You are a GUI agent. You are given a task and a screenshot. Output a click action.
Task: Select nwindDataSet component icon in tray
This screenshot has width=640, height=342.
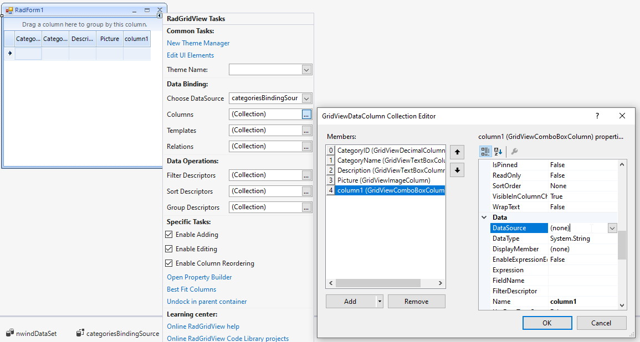click(10, 333)
